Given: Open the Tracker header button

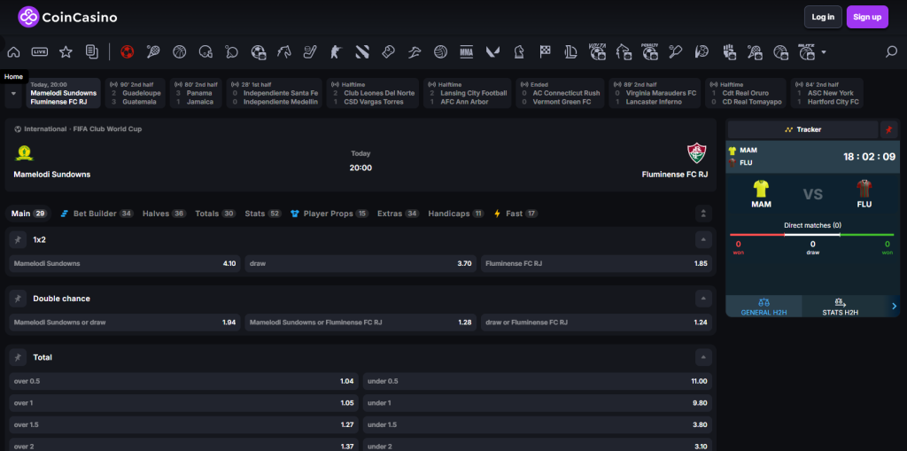Looking at the screenshot, I should point(802,129).
